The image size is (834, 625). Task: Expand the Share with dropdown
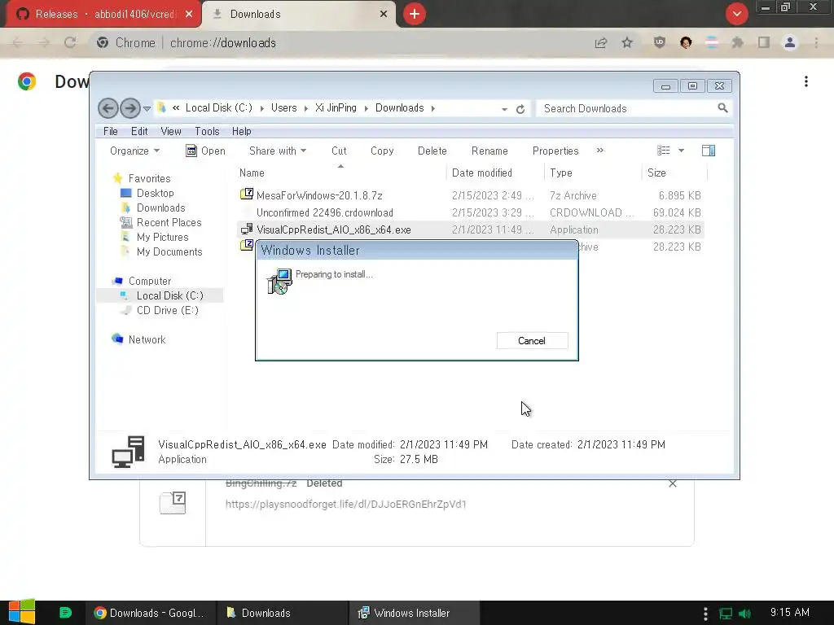(x=278, y=151)
